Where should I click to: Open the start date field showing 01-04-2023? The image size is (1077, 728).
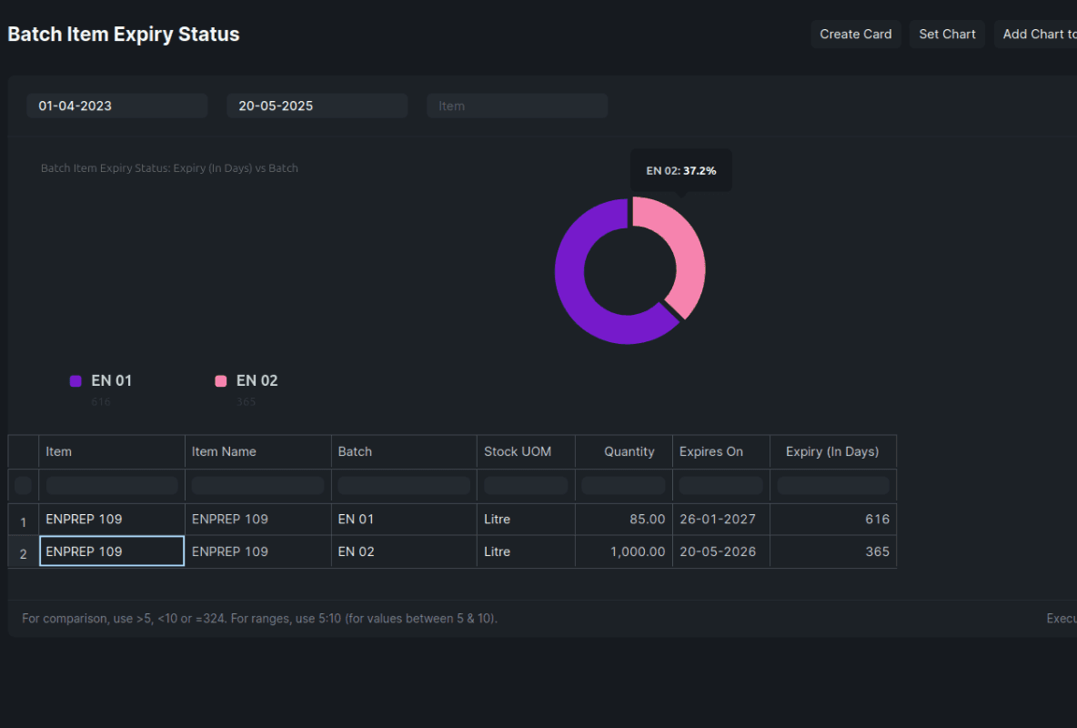(x=116, y=106)
